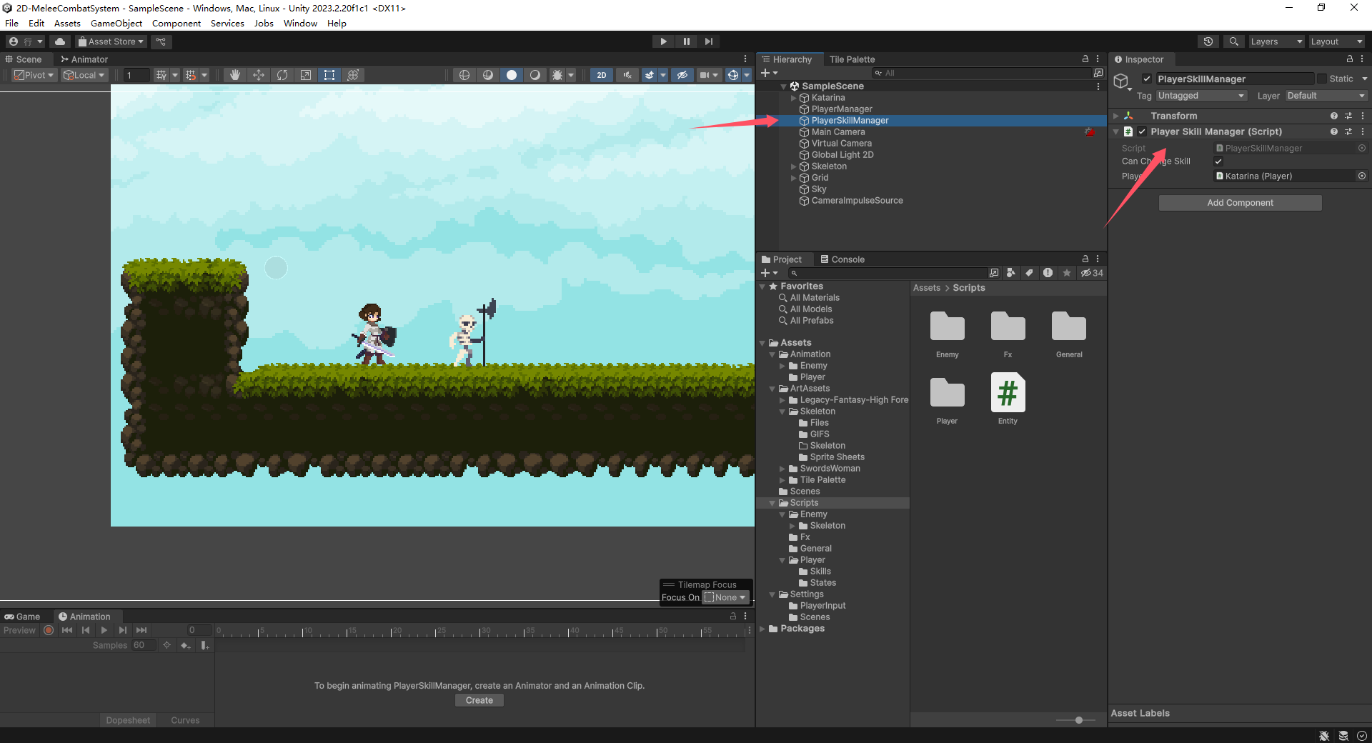Click the Pause button
Image resolution: width=1372 pixels, height=743 pixels.
coord(686,41)
